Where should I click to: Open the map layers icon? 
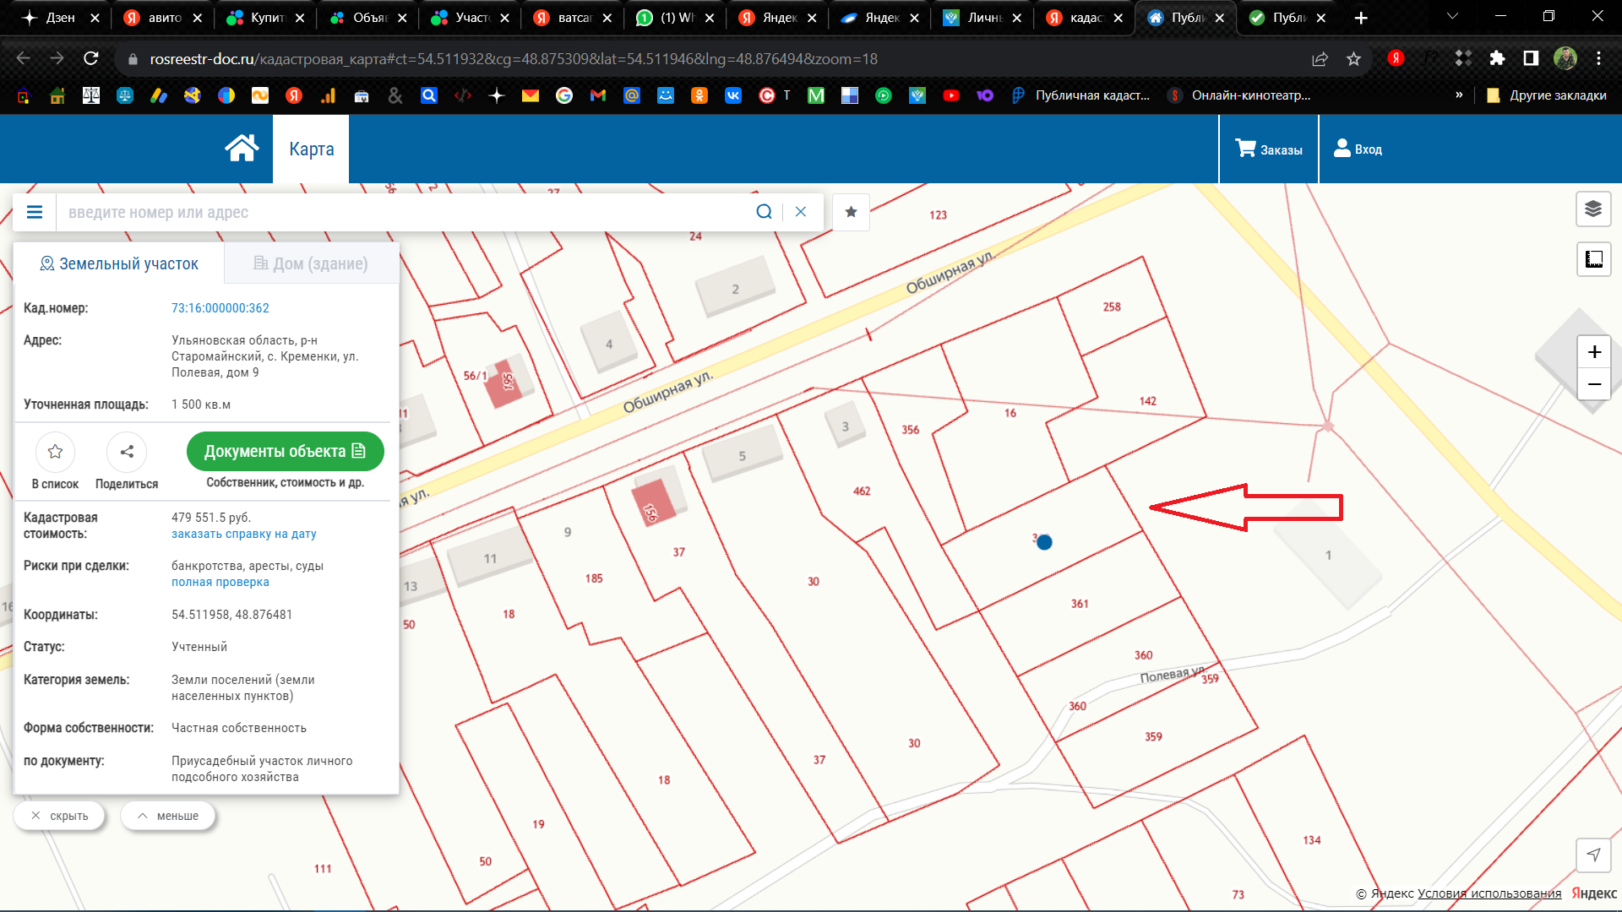point(1593,209)
